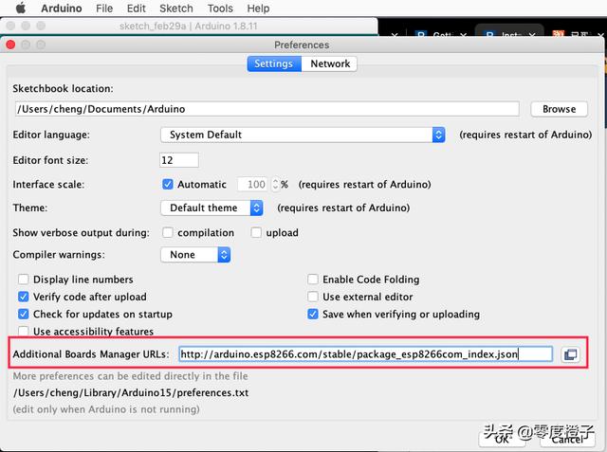Enable Code Folding checkbox

pyautogui.click(x=313, y=280)
